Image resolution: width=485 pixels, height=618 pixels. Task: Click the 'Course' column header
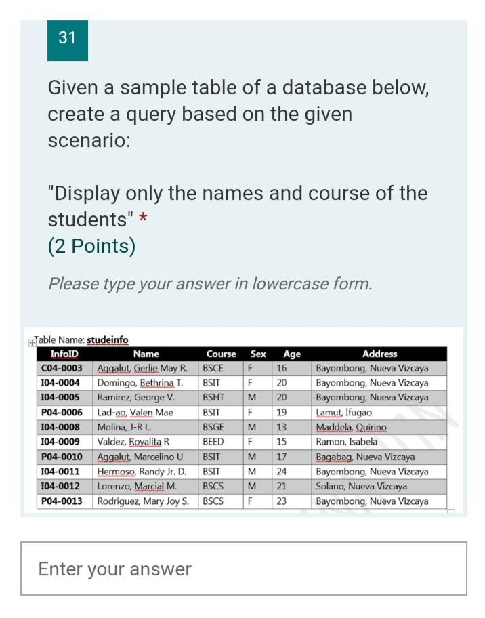pos(221,354)
